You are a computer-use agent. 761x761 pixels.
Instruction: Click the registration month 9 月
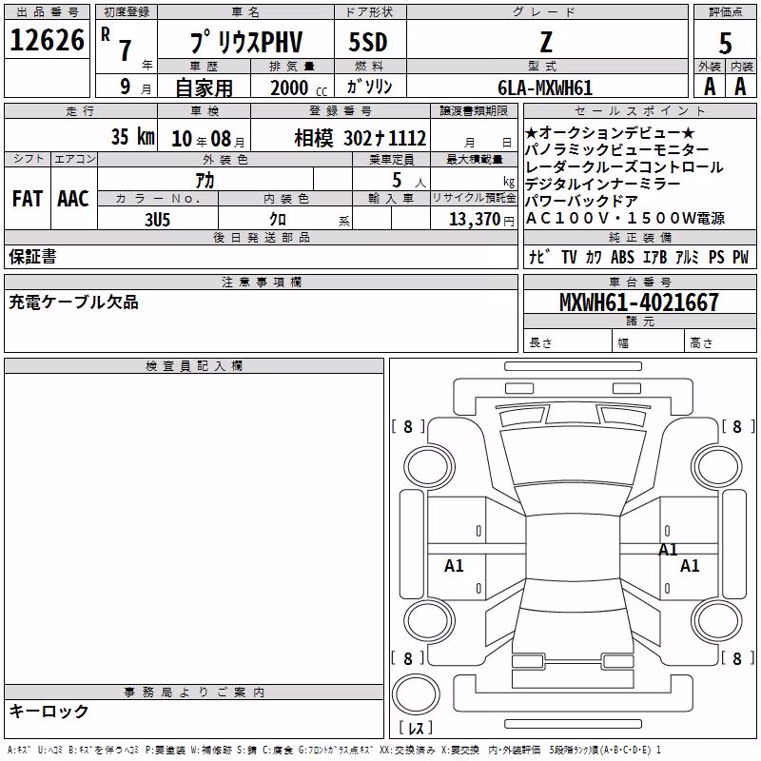click(135, 87)
